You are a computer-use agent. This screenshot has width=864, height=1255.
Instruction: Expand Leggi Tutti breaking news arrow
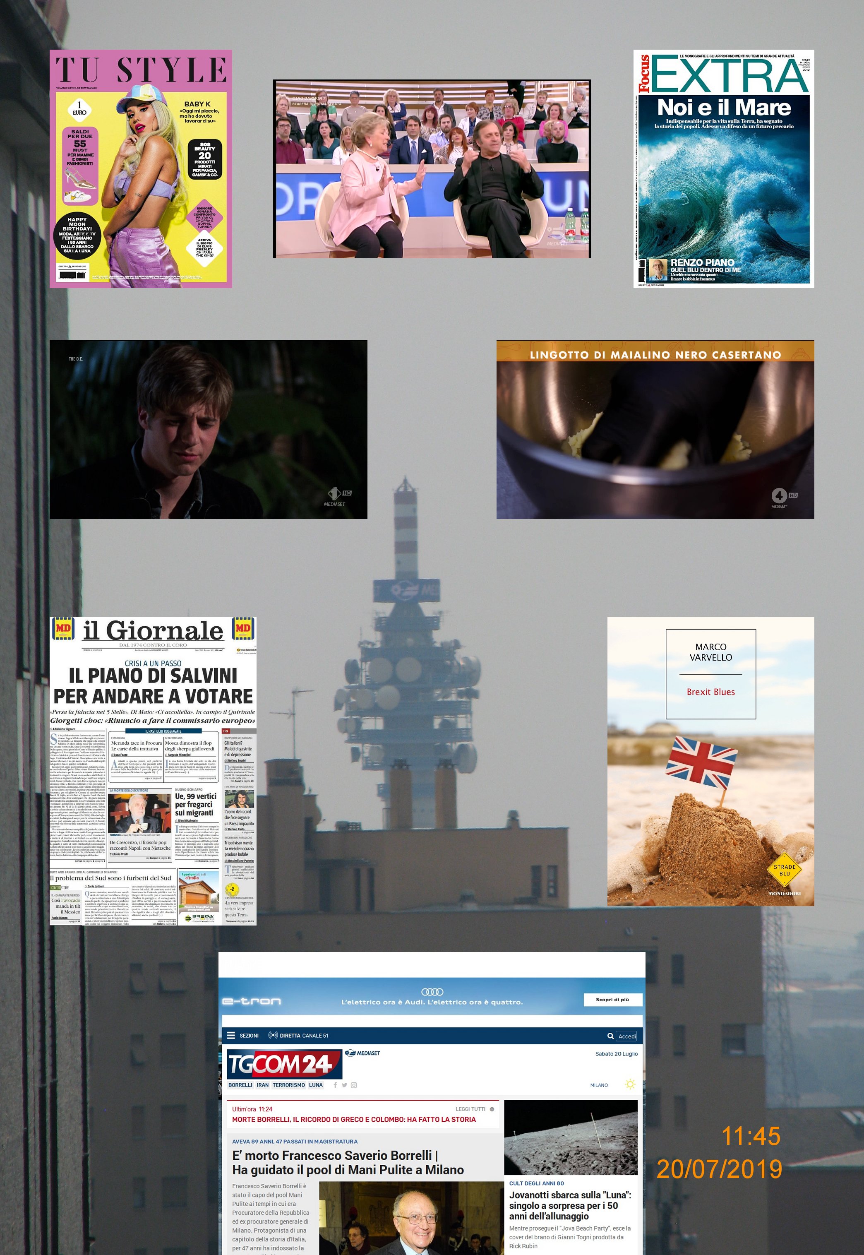(x=492, y=1109)
